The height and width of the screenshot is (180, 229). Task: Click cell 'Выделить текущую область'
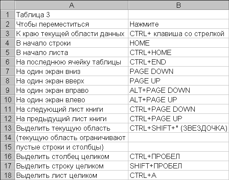click(71, 128)
